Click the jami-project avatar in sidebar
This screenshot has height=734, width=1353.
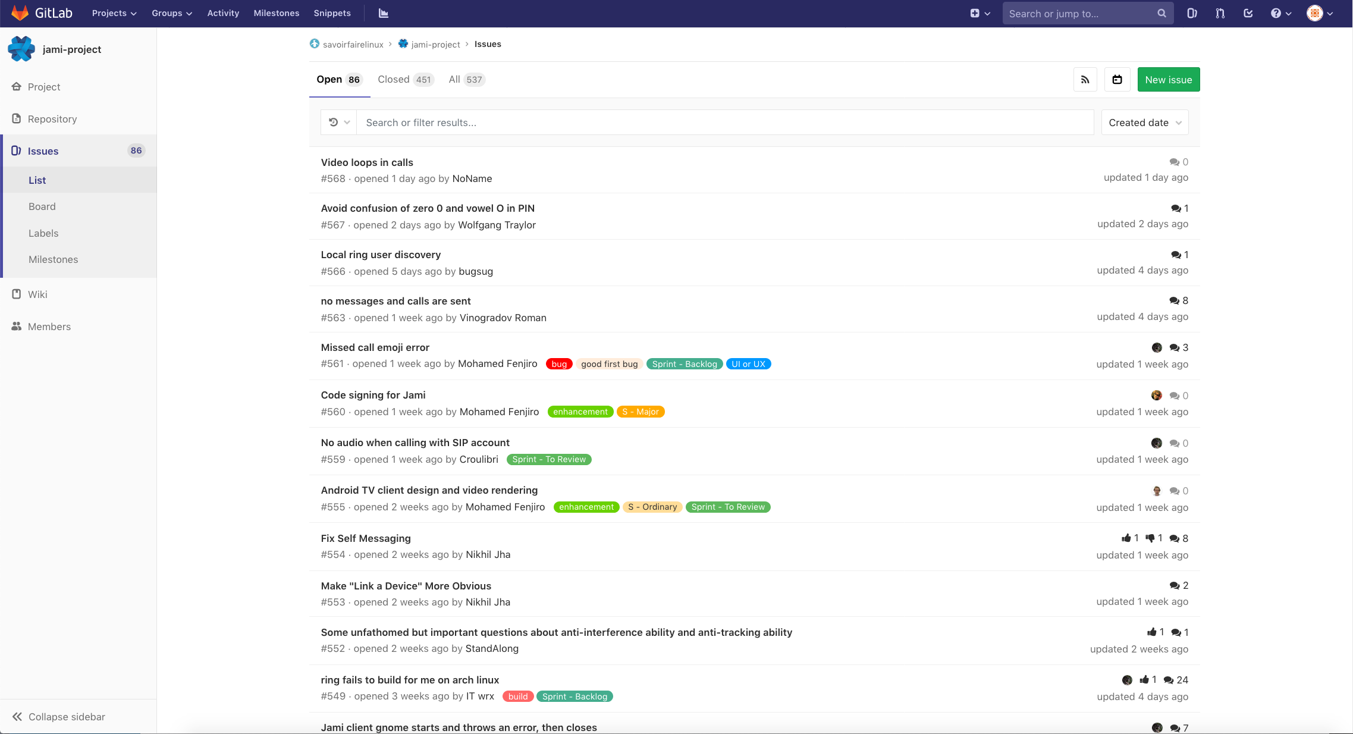pyautogui.click(x=22, y=49)
